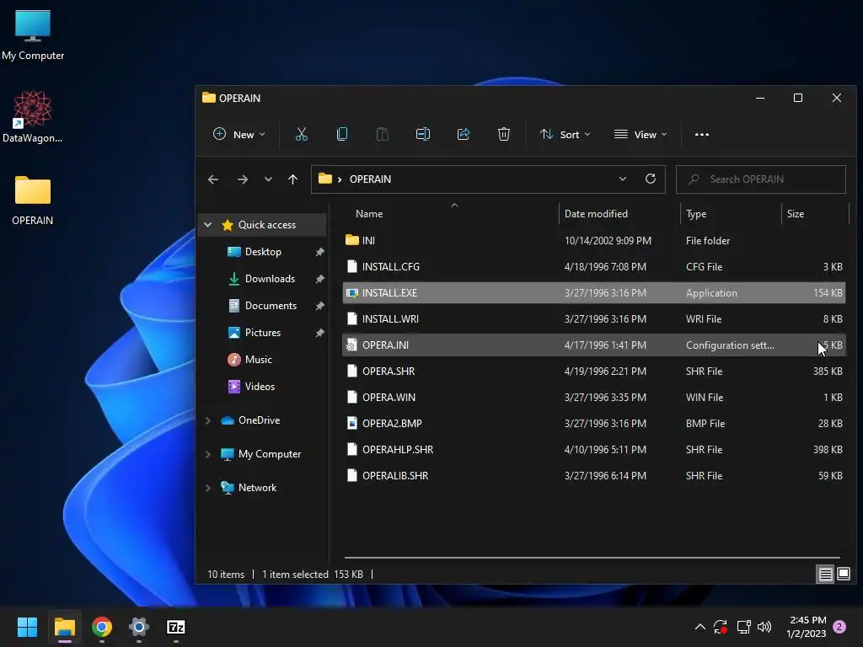Select OPERALIB.SHR file

pyautogui.click(x=593, y=476)
